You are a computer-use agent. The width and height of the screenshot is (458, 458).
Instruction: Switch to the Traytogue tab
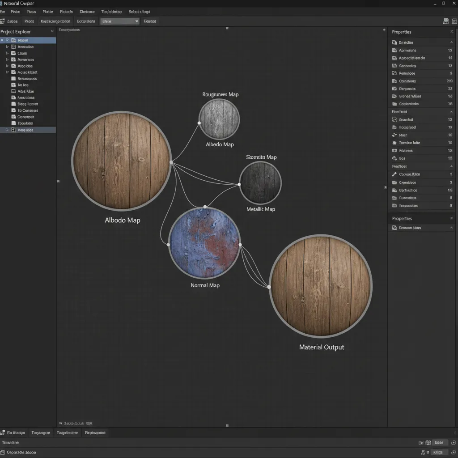41,433
